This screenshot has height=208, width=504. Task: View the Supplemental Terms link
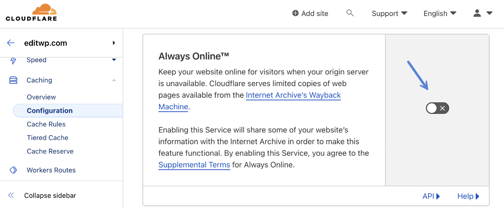click(194, 165)
